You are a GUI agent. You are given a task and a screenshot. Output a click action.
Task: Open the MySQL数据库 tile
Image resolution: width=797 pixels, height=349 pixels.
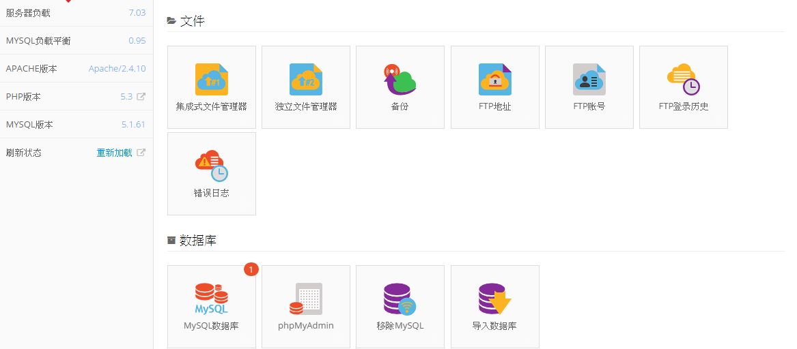click(212, 306)
